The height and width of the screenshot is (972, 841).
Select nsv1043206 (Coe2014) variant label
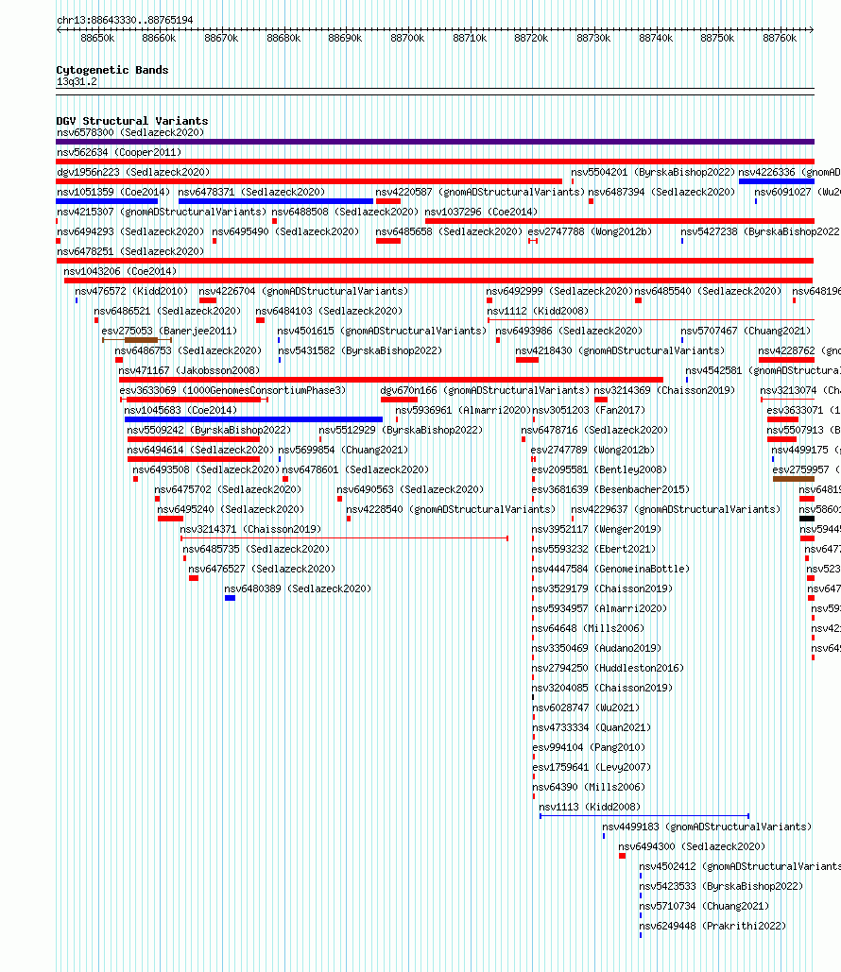(x=120, y=271)
